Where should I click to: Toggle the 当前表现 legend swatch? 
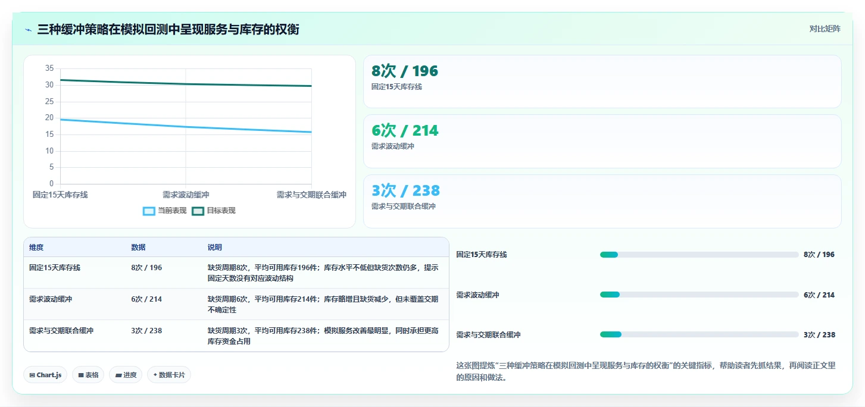pos(149,211)
